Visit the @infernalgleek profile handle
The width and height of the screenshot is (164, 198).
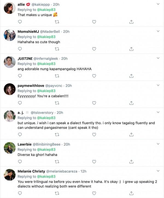coord(46,58)
